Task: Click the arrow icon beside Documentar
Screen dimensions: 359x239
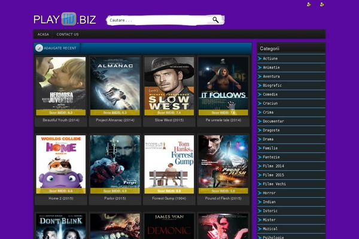Action: click(x=260, y=121)
